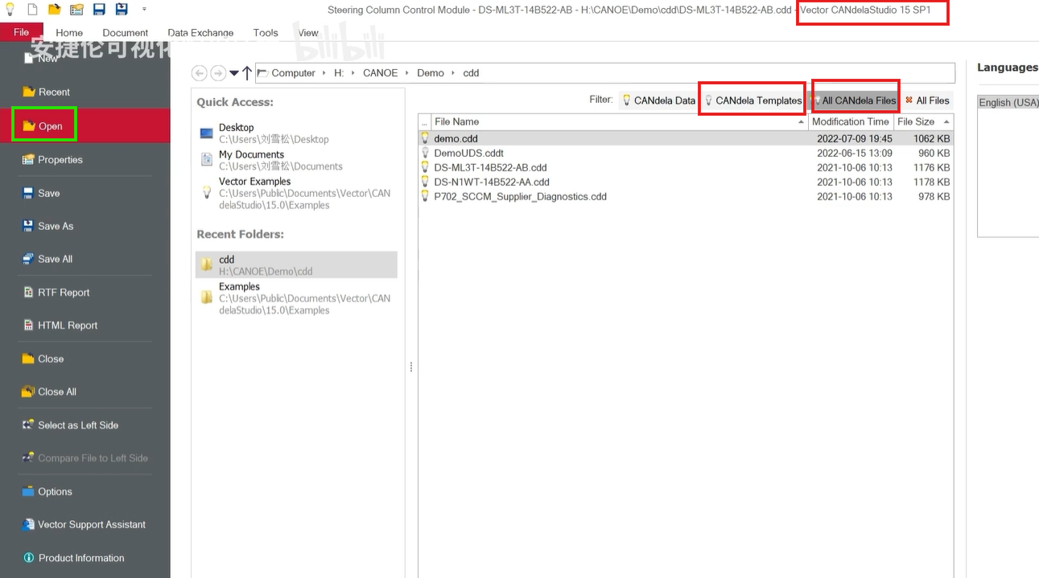Image resolution: width=1039 pixels, height=578 pixels.
Task: Switch to the Document ribbon tab
Action: coord(126,33)
